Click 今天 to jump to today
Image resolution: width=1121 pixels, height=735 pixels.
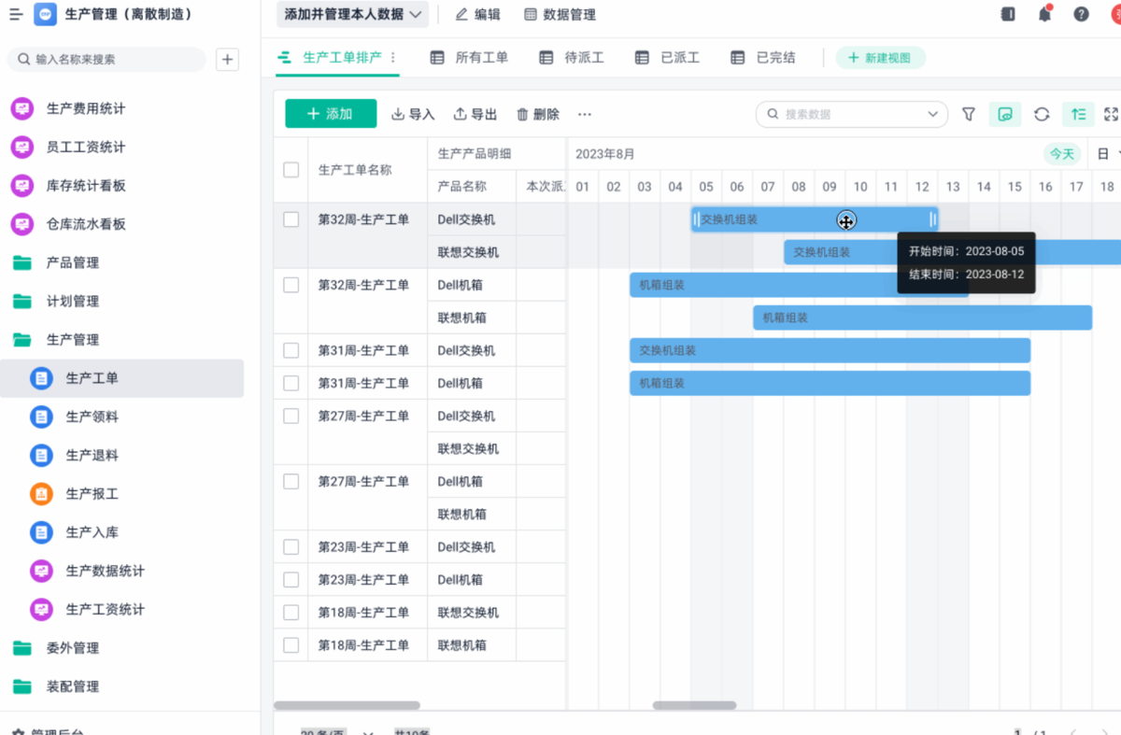1062,153
